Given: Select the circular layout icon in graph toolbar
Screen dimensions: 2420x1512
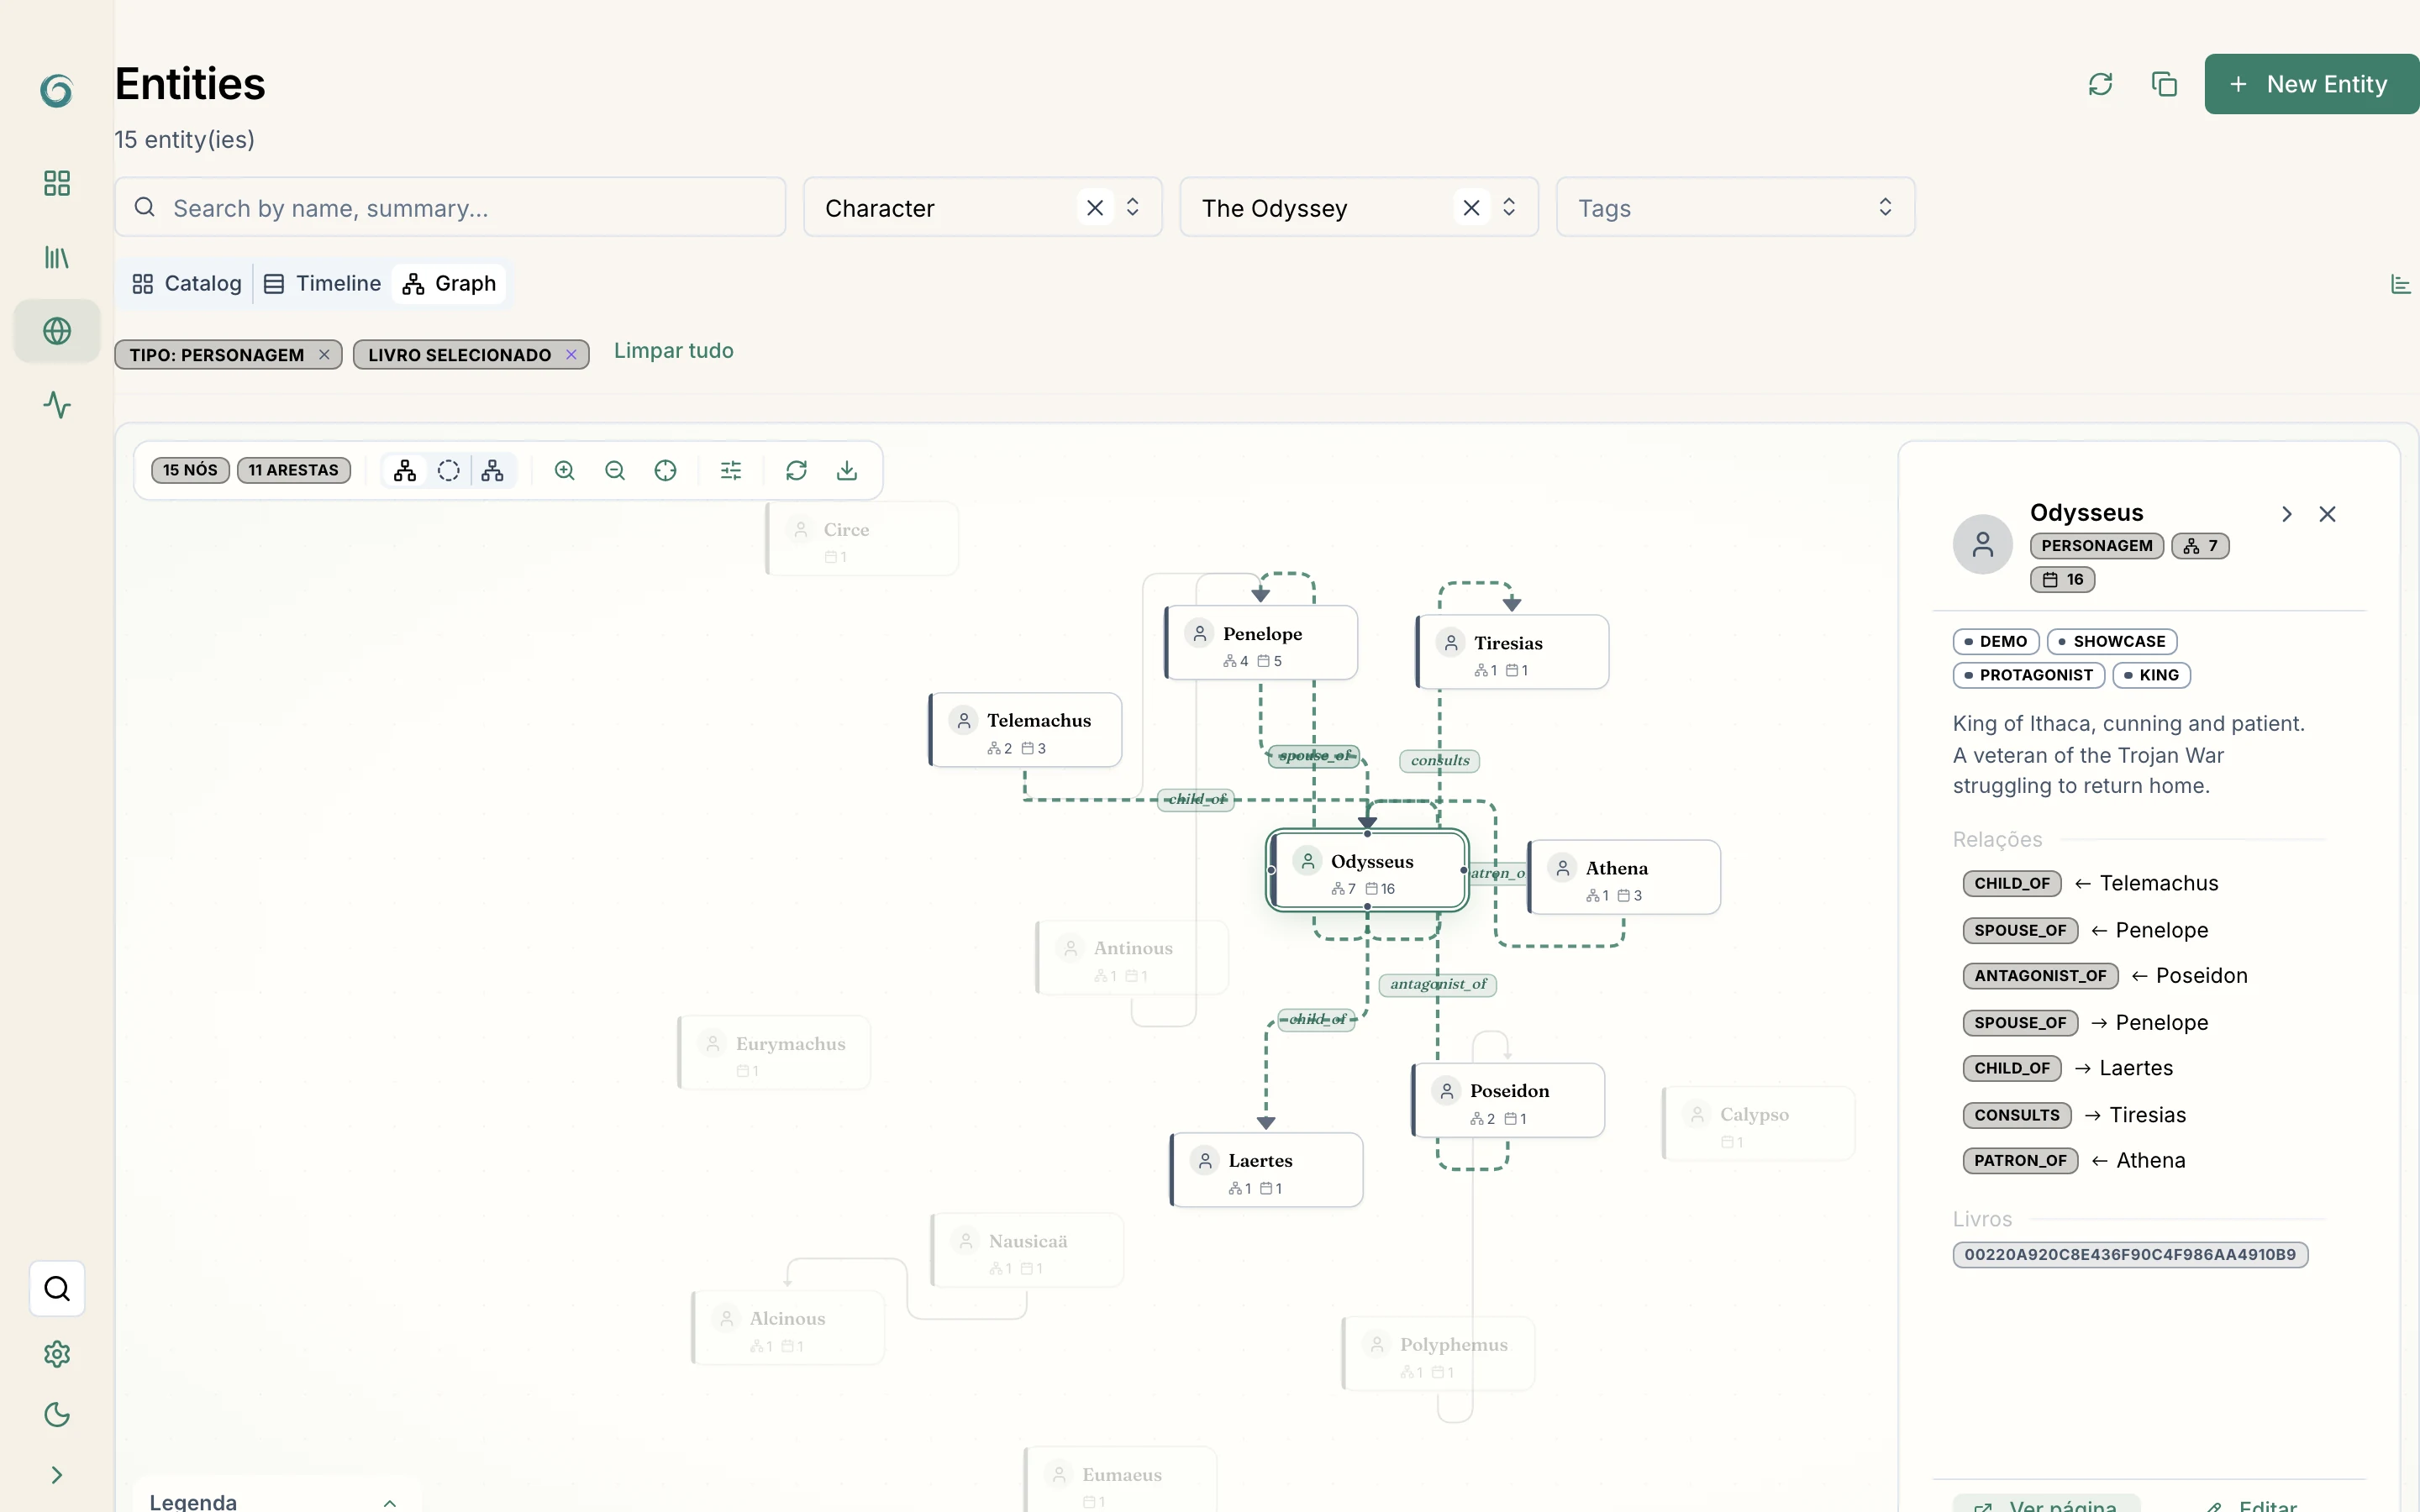Looking at the screenshot, I should coord(449,471).
